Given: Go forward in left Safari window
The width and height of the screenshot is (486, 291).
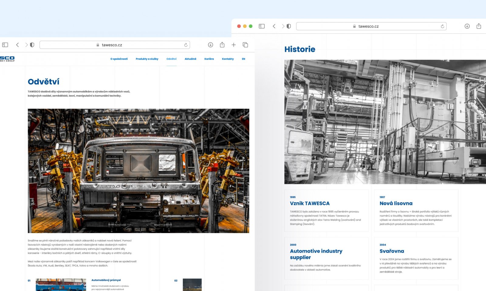Looking at the screenshot, I should 26,45.
